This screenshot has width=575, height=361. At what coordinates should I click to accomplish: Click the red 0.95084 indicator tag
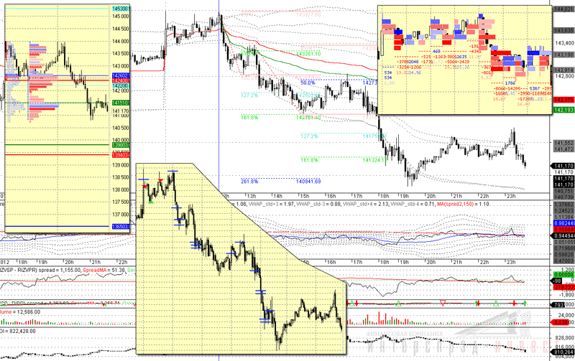(x=563, y=230)
